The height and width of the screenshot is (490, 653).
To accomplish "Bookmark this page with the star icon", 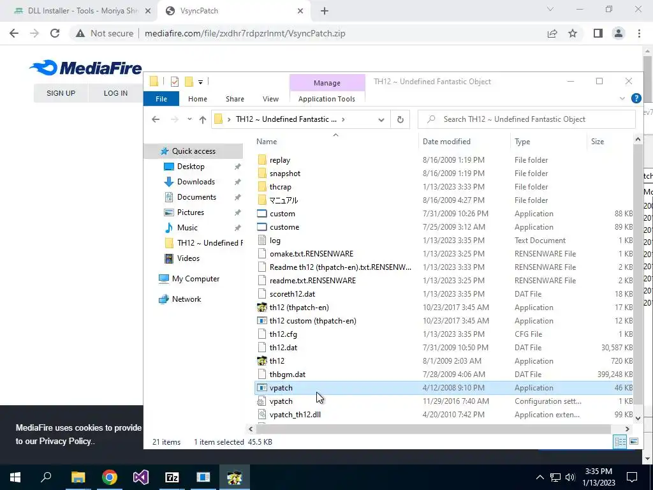I will point(573,33).
